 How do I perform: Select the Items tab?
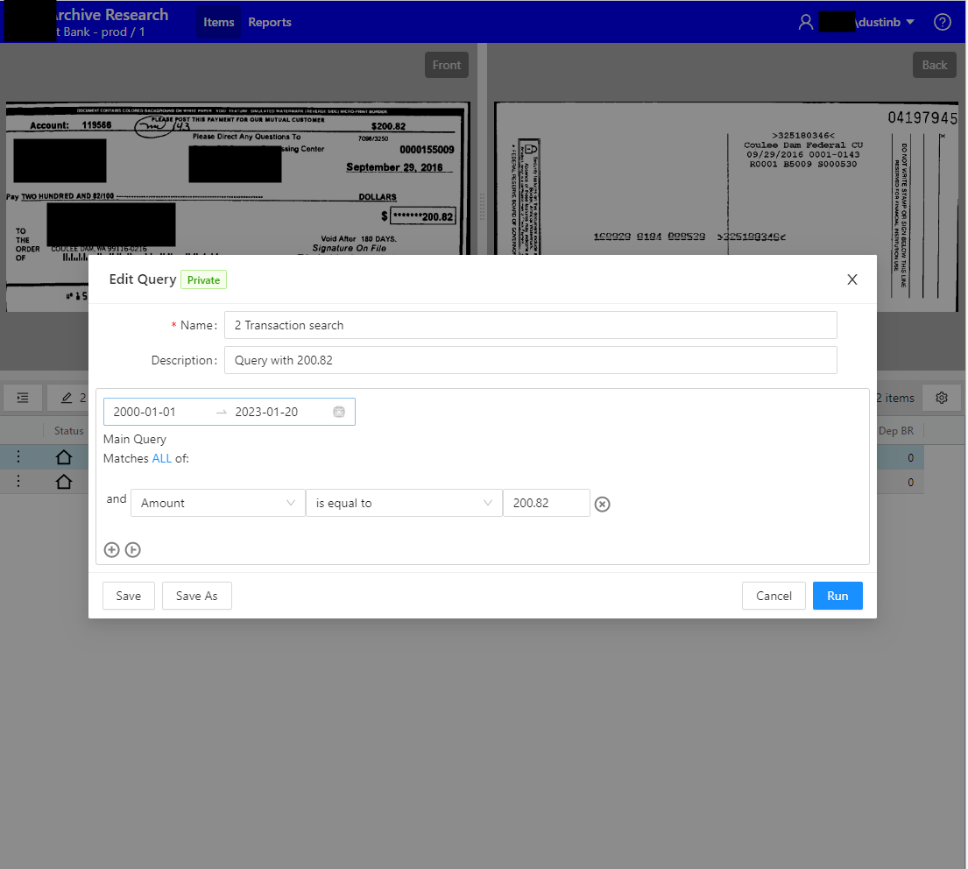[218, 22]
